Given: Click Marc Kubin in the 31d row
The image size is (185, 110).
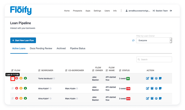Looking at the screenshot, I should pos(70,98).
